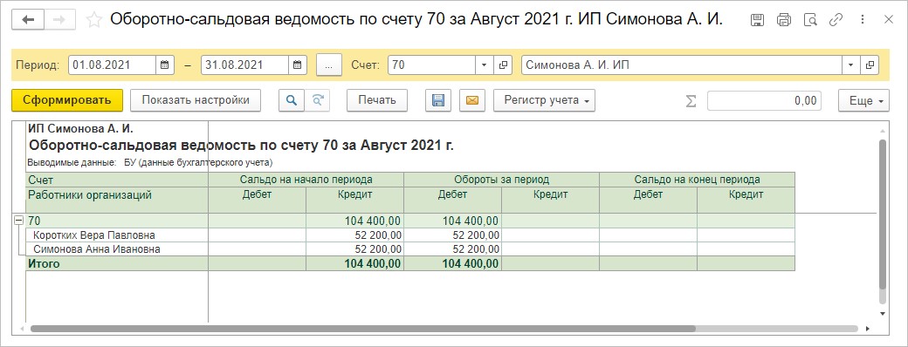Click the Сформировать button

point(67,100)
